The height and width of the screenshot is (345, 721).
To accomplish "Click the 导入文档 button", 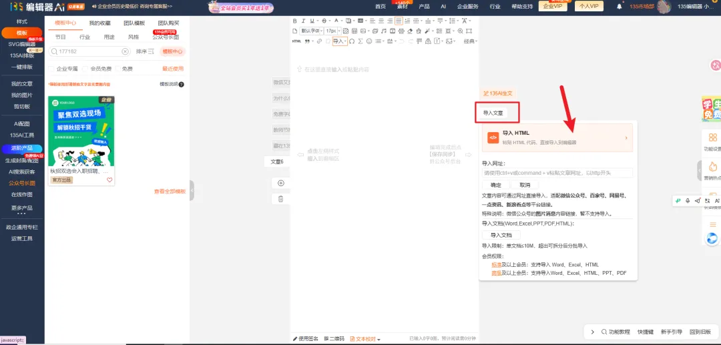I will click(x=501, y=235).
